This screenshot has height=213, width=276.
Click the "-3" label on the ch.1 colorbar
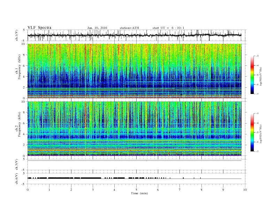257,56
